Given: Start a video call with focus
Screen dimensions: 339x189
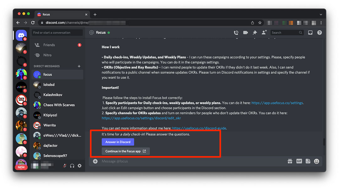Looking at the screenshot, I should point(245,33).
